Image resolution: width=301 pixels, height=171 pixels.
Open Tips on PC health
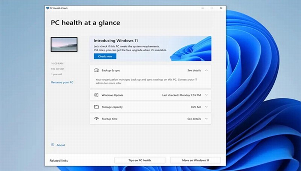pyautogui.click(x=140, y=160)
